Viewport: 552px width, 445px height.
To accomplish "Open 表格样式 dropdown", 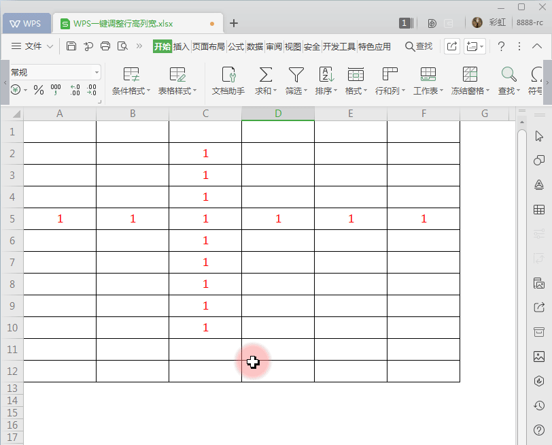I will pyautogui.click(x=177, y=82).
